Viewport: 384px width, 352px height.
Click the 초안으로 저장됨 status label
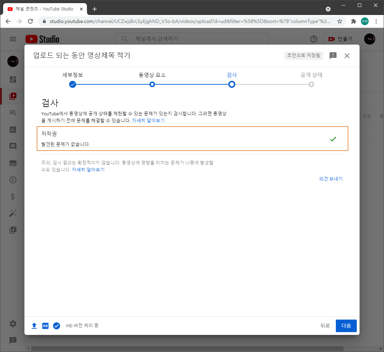pos(304,55)
